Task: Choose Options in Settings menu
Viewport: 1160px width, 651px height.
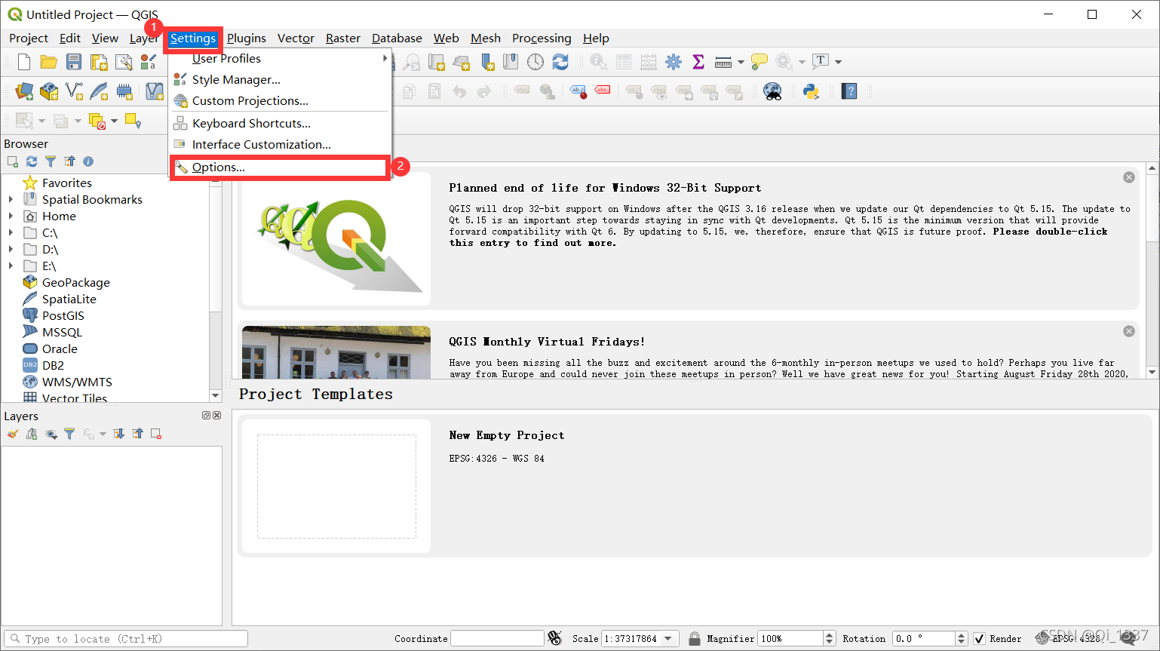Action: pos(281,167)
